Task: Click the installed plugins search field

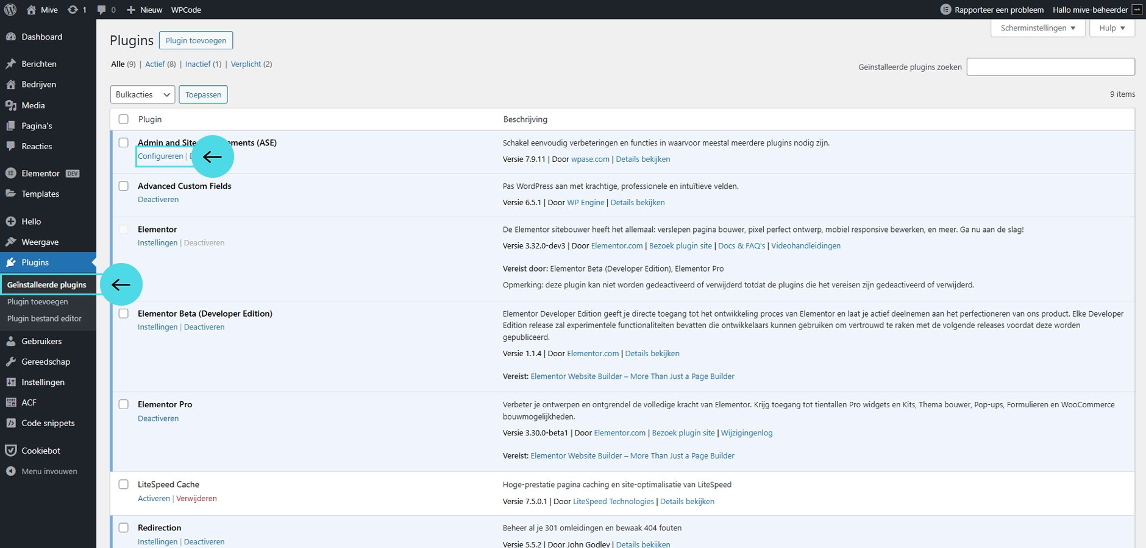Action: [1050, 67]
